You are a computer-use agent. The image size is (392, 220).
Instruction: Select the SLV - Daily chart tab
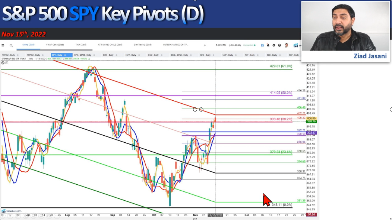coord(294,55)
